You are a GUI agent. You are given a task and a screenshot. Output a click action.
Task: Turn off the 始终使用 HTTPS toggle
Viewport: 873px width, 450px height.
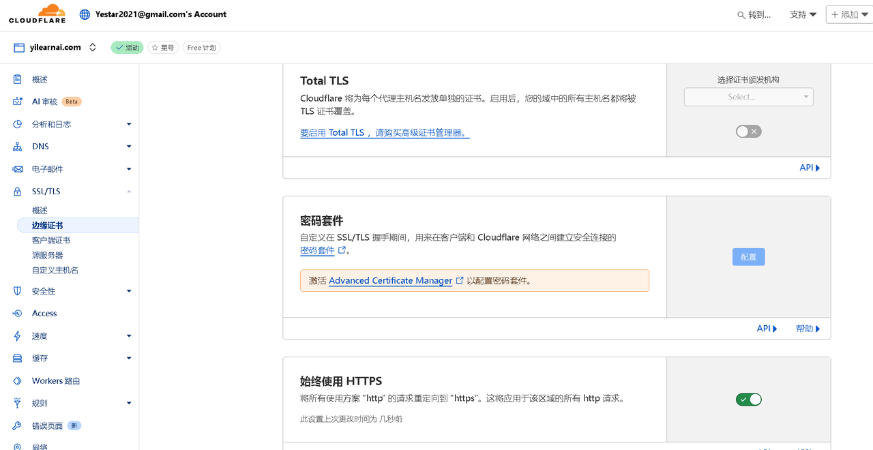[748, 400]
